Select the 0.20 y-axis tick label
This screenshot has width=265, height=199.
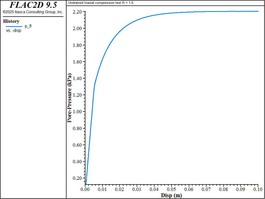pyautogui.click(x=77, y=178)
